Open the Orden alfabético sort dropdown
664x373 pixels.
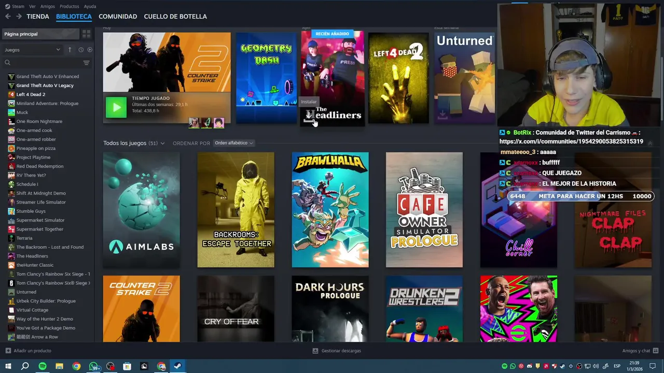point(234,143)
